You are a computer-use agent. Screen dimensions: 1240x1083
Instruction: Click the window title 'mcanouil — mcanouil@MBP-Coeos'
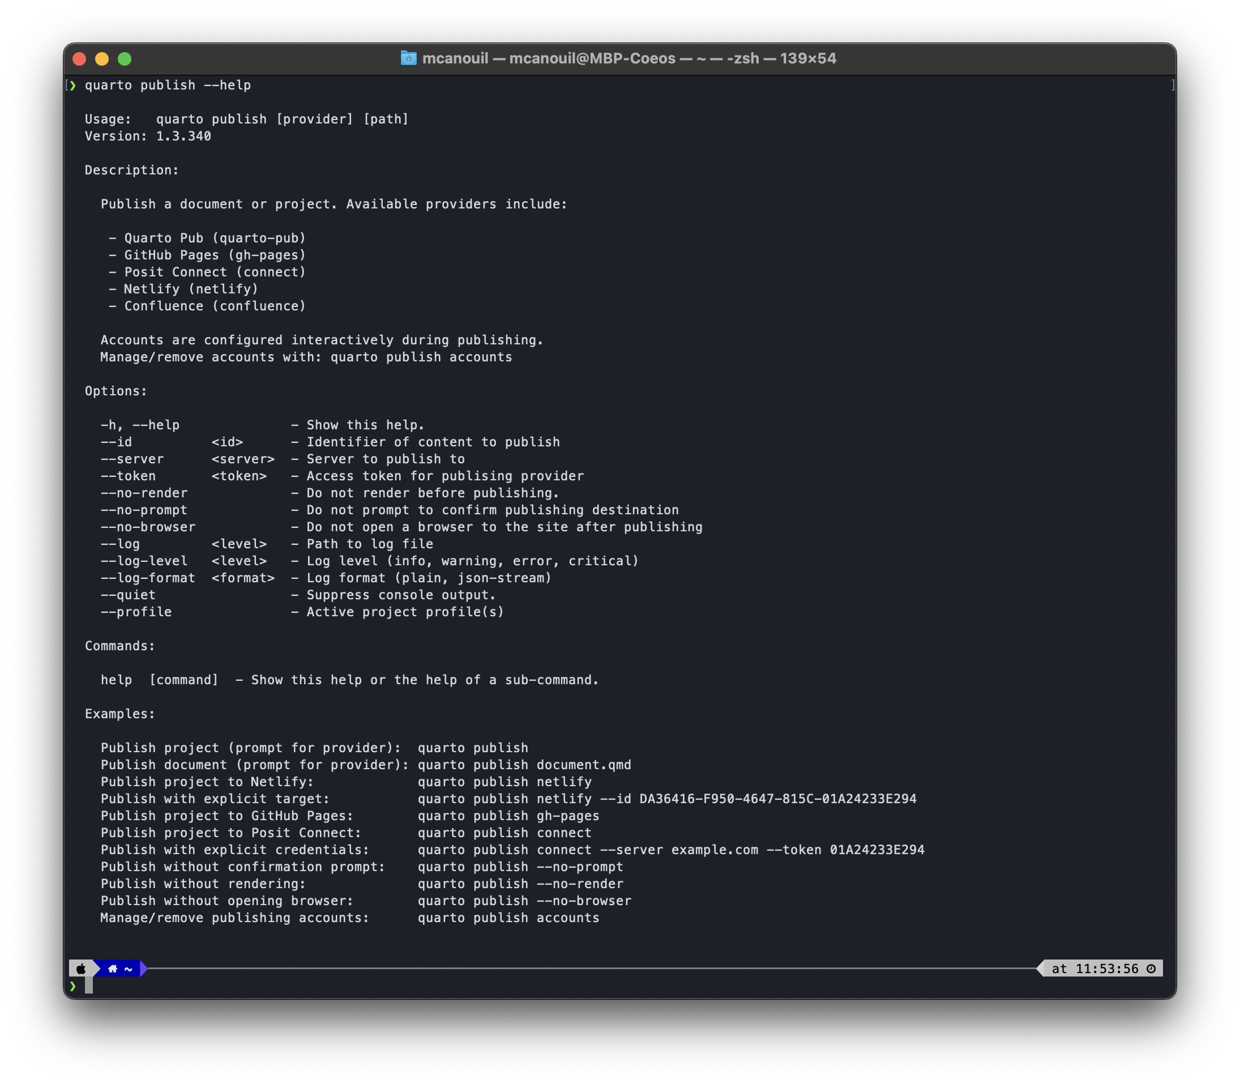pyautogui.click(x=549, y=58)
